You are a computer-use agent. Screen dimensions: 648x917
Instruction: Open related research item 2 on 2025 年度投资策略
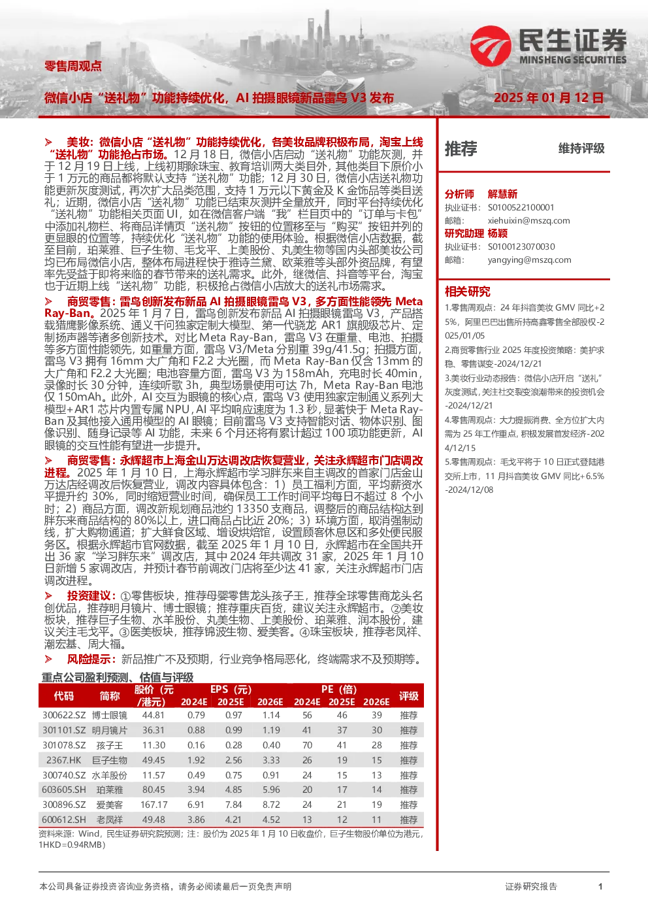tap(525, 357)
